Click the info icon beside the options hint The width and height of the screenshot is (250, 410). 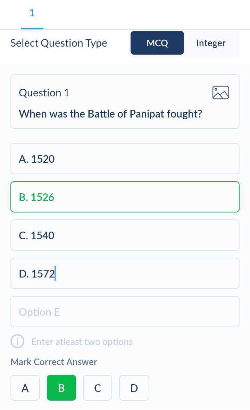[x=17, y=341]
